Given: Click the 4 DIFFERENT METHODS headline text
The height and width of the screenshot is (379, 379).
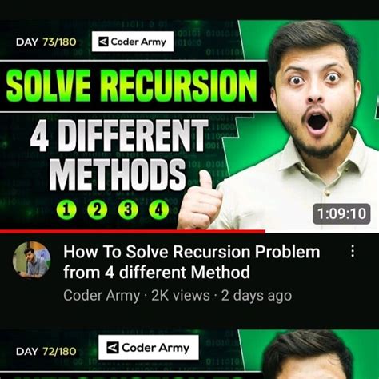Looking at the screenshot, I should tap(118, 154).
